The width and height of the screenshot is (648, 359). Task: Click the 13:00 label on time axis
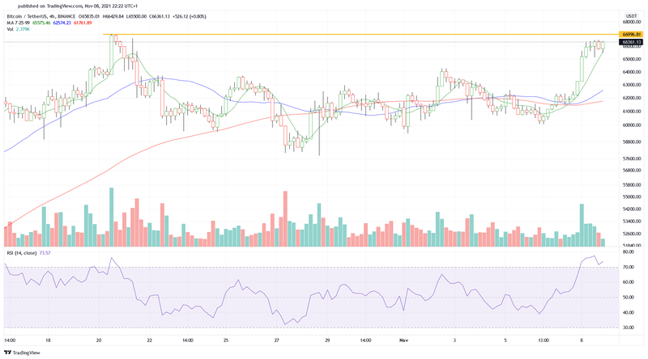(x=544, y=340)
